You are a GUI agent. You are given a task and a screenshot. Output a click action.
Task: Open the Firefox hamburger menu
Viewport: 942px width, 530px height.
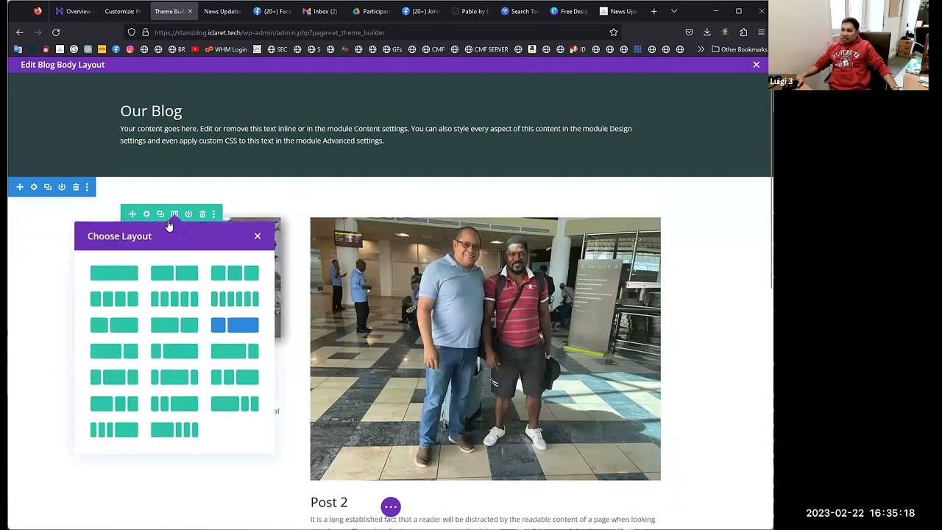coord(761,32)
